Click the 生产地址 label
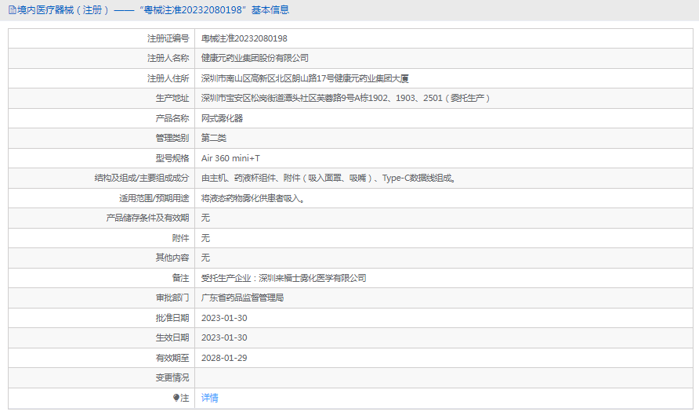This screenshot has height=415, width=699. [x=172, y=98]
